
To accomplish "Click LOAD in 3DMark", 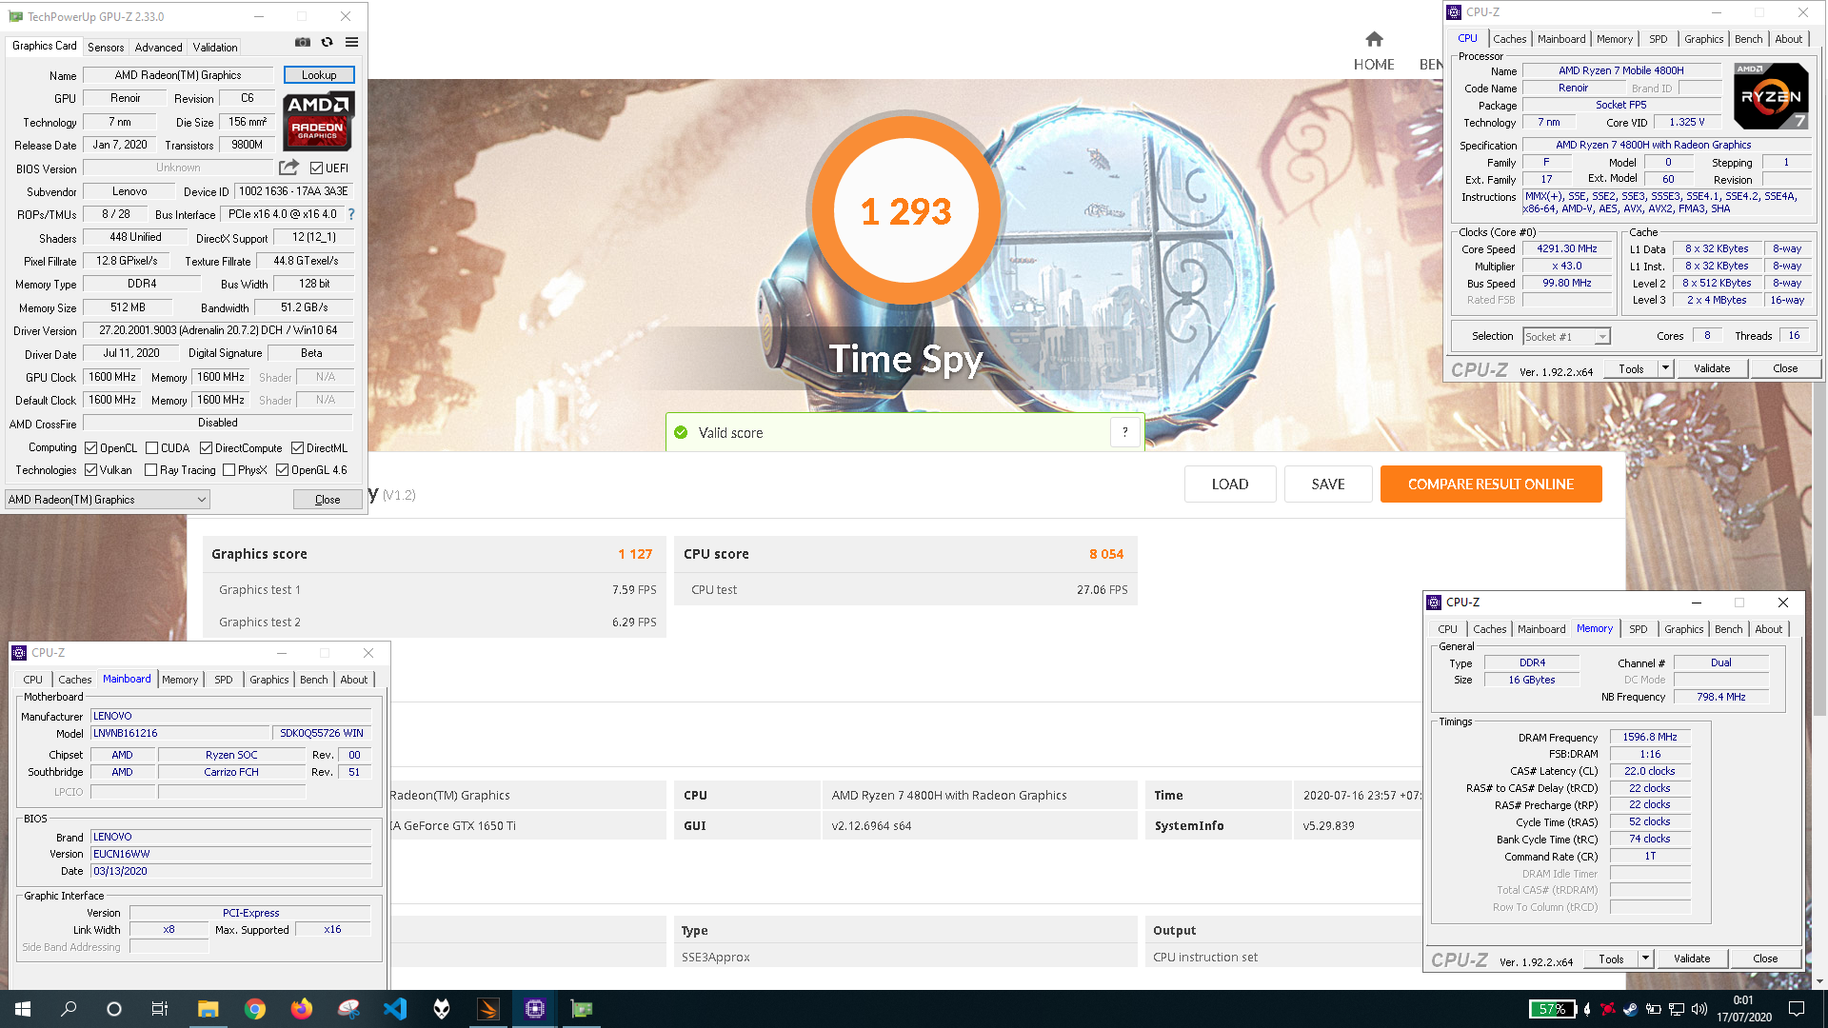I will (1230, 484).
